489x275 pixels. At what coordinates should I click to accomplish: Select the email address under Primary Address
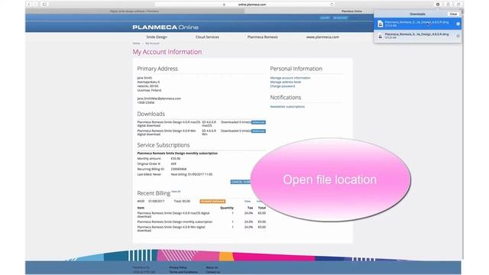click(x=159, y=99)
